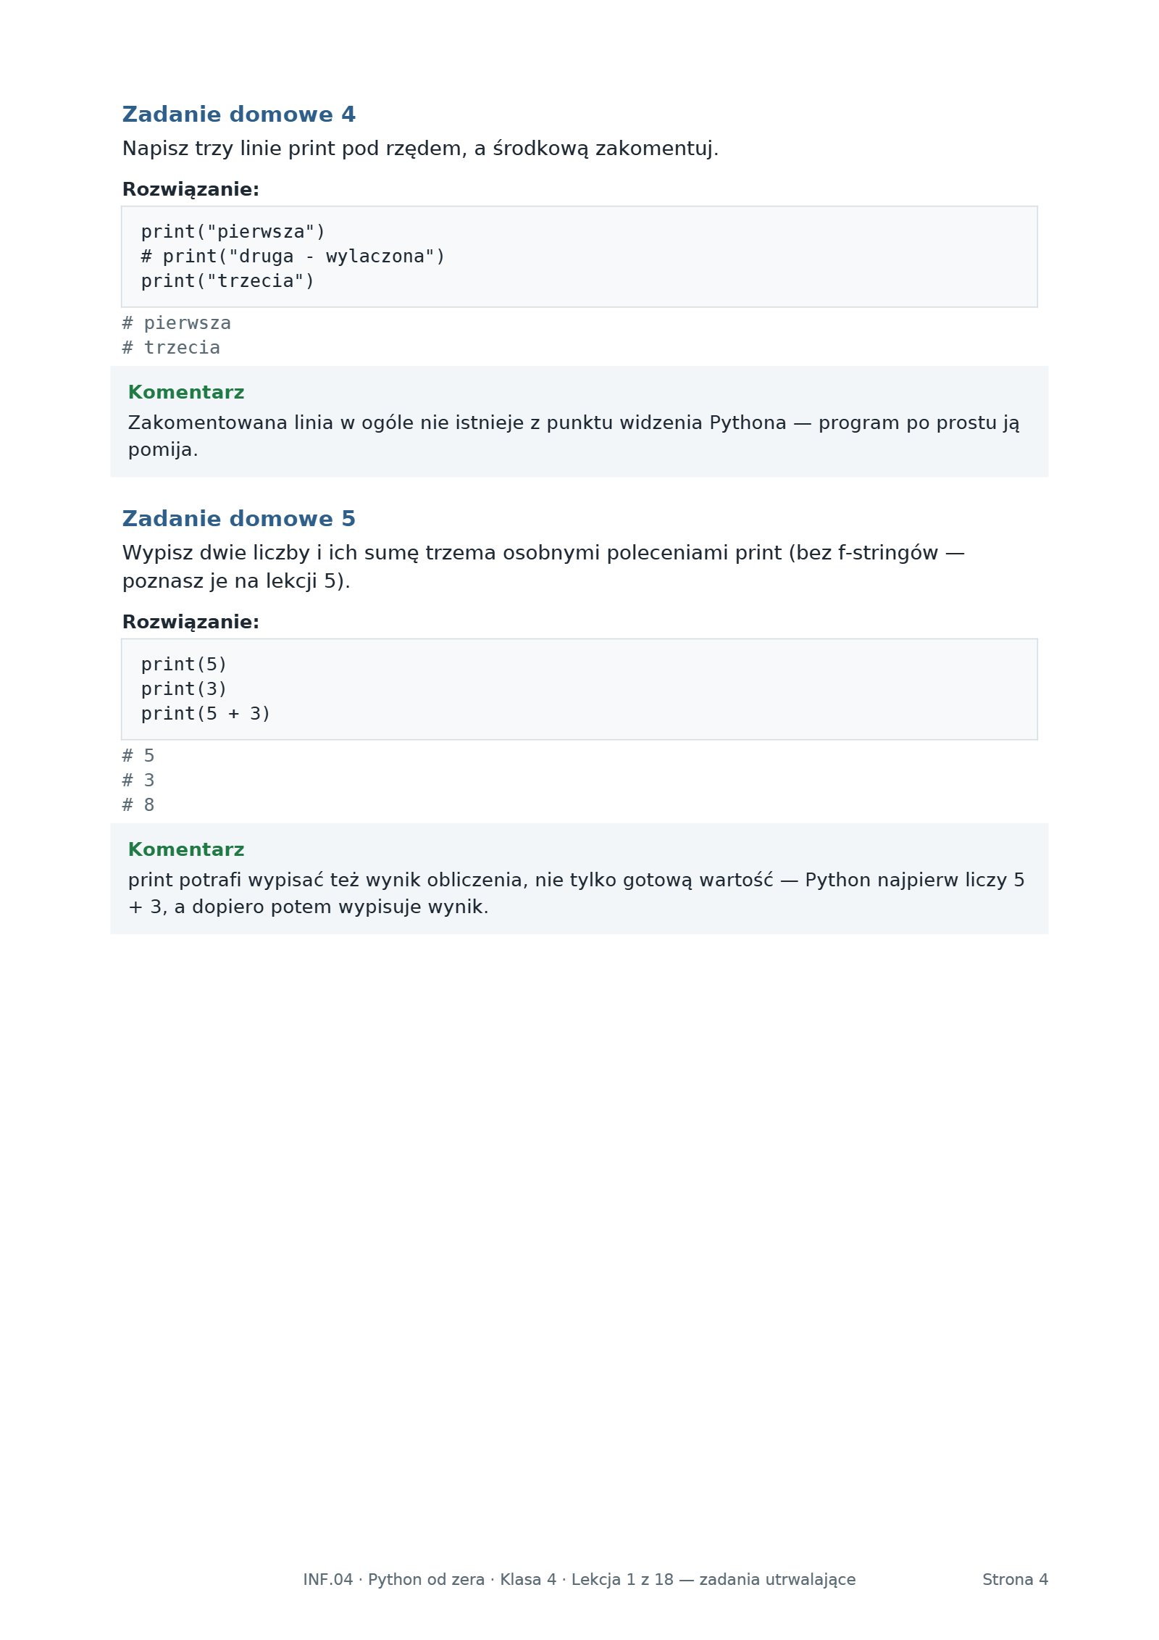Click the commented line # print("druga - wylaczona")
The width and height of the screenshot is (1159, 1640).
[x=293, y=257]
